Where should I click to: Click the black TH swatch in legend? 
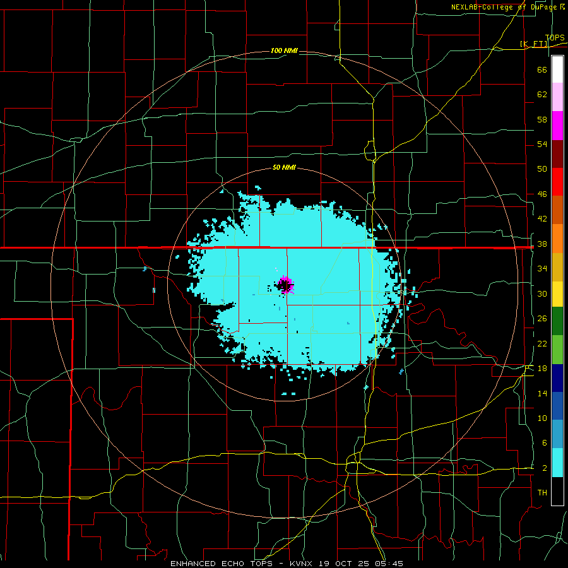click(557, 491)
